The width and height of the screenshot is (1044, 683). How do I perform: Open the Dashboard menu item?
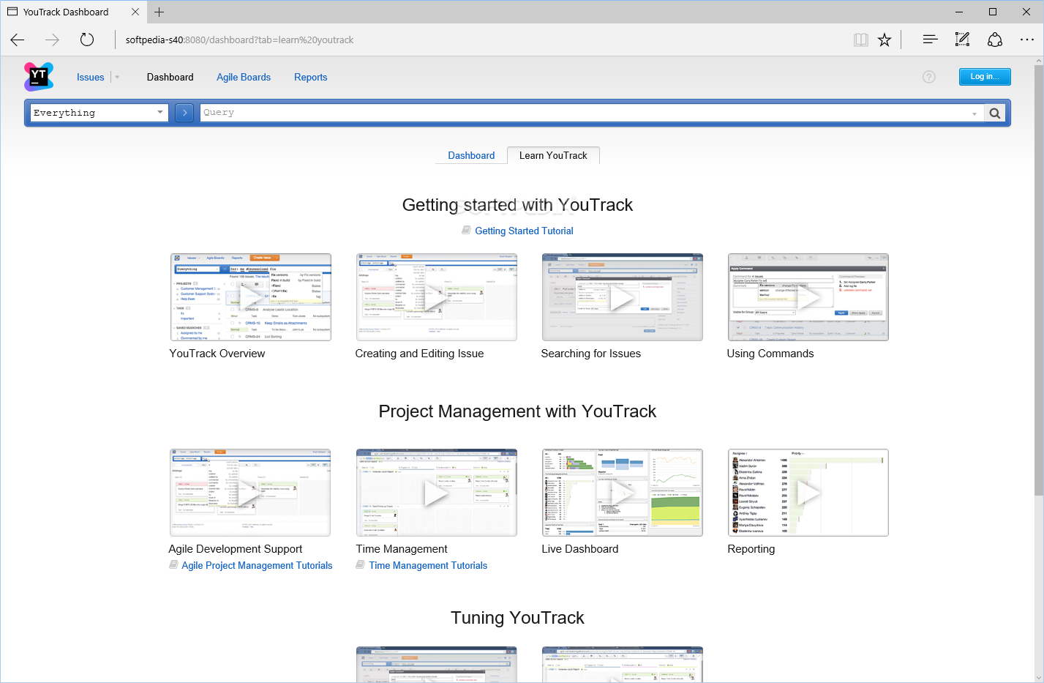pyautogui.click(x=170, y=77)
